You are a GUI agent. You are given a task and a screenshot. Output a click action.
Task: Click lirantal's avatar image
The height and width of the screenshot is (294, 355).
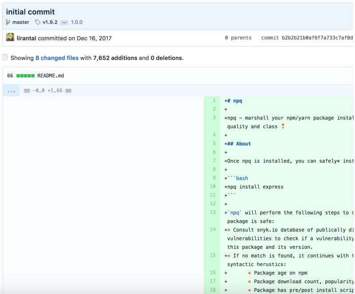(10, 38)
